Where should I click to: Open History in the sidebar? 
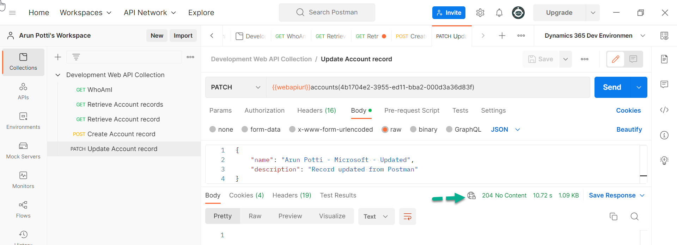point(23,237)
